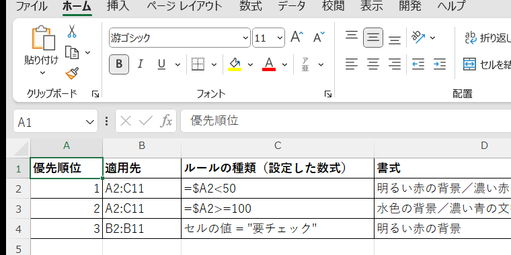Copy selection with the Copy icon

pyautogui.click(x=72, y=52)
